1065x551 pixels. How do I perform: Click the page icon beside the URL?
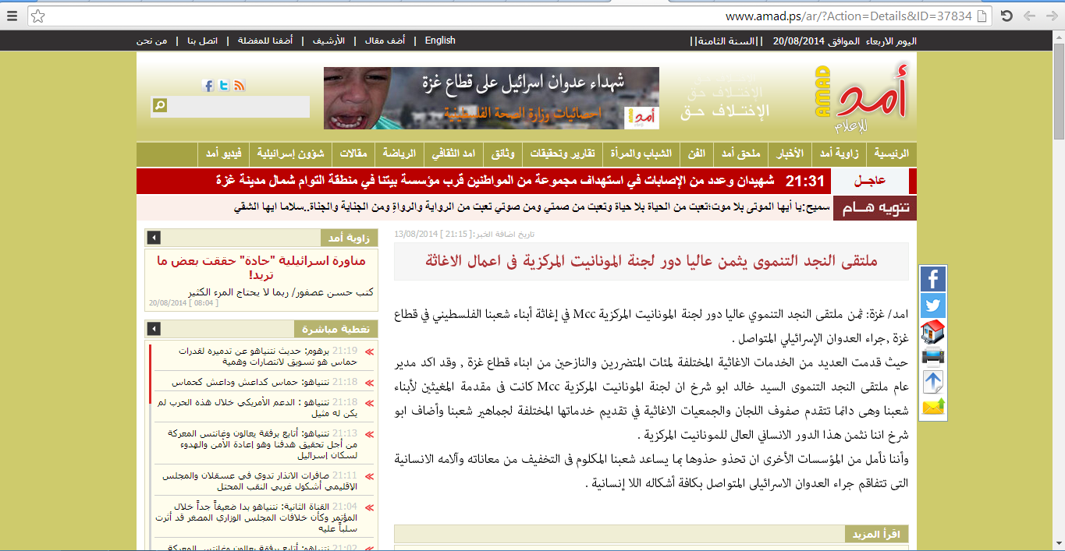(x=983, y=16)
